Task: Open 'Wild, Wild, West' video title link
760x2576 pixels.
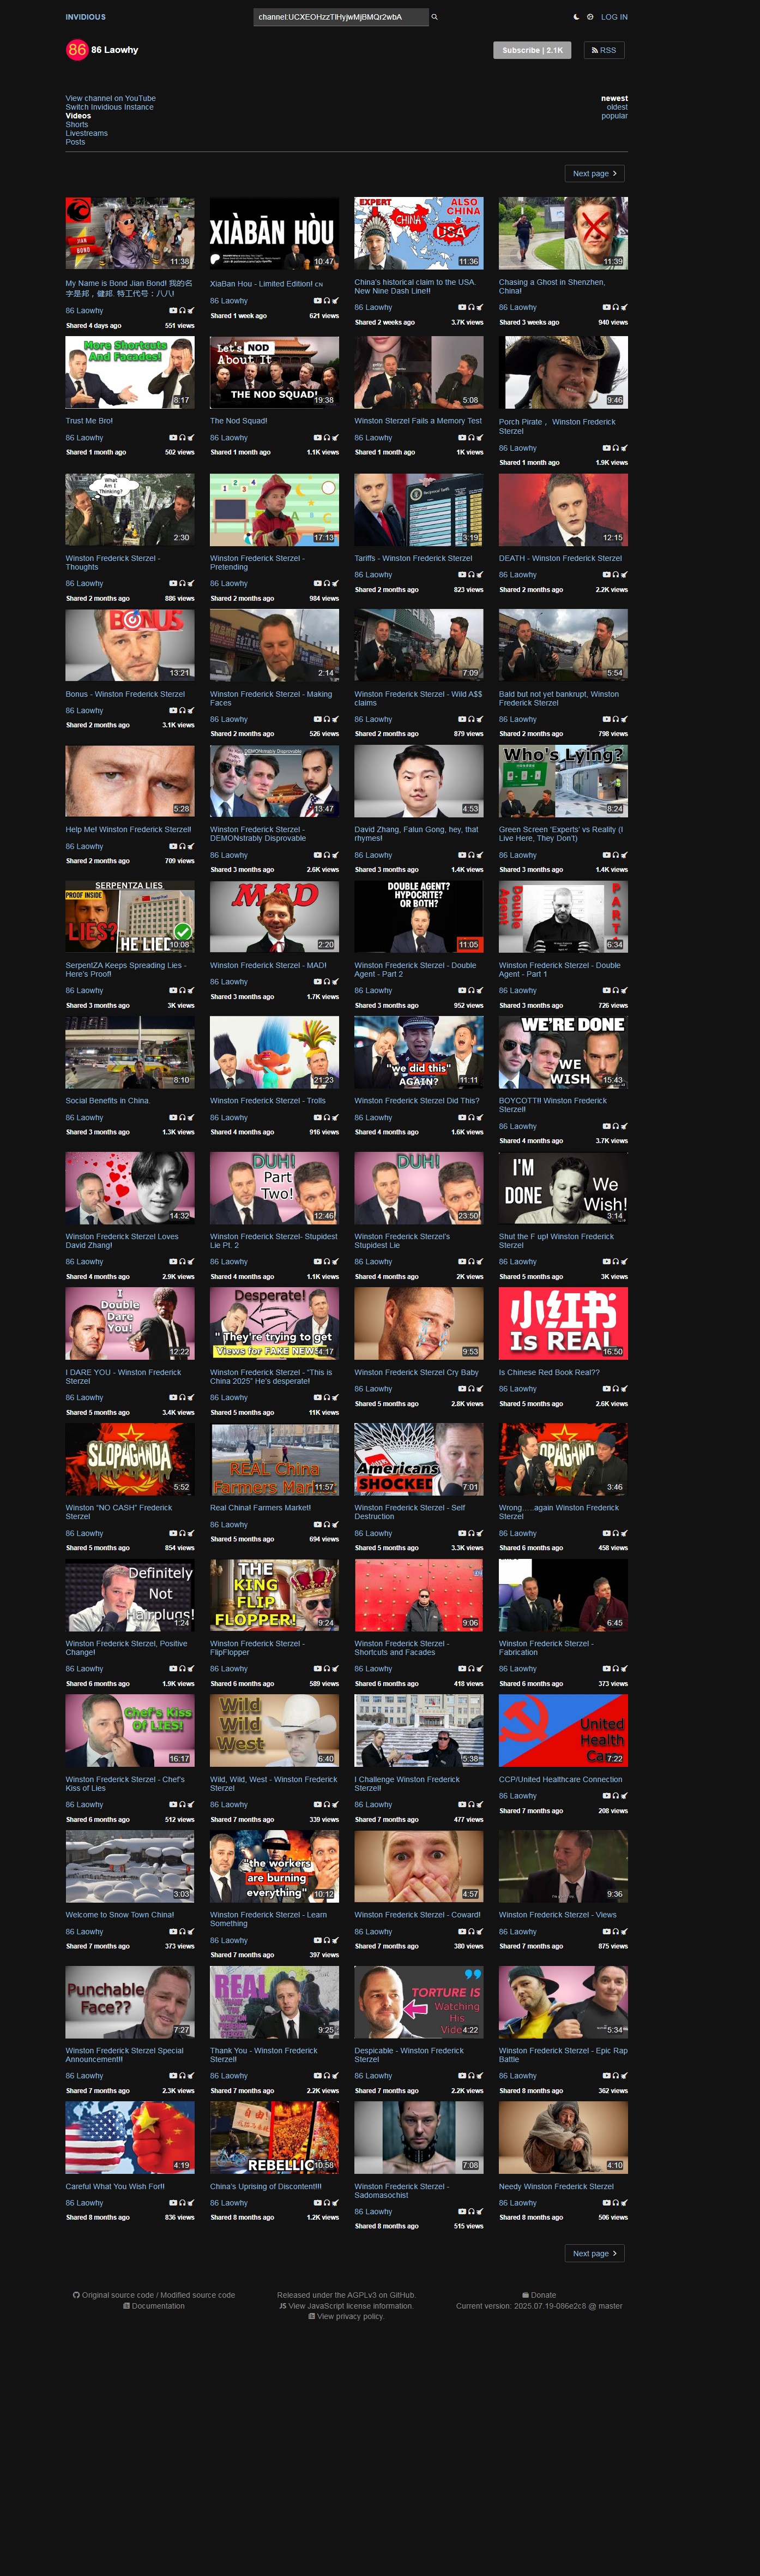Action: [x=274, y=1783]
